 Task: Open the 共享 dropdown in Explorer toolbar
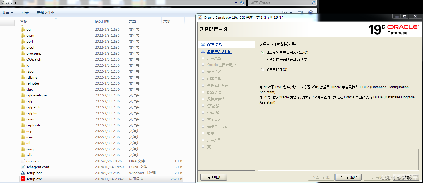coord(7,13)
